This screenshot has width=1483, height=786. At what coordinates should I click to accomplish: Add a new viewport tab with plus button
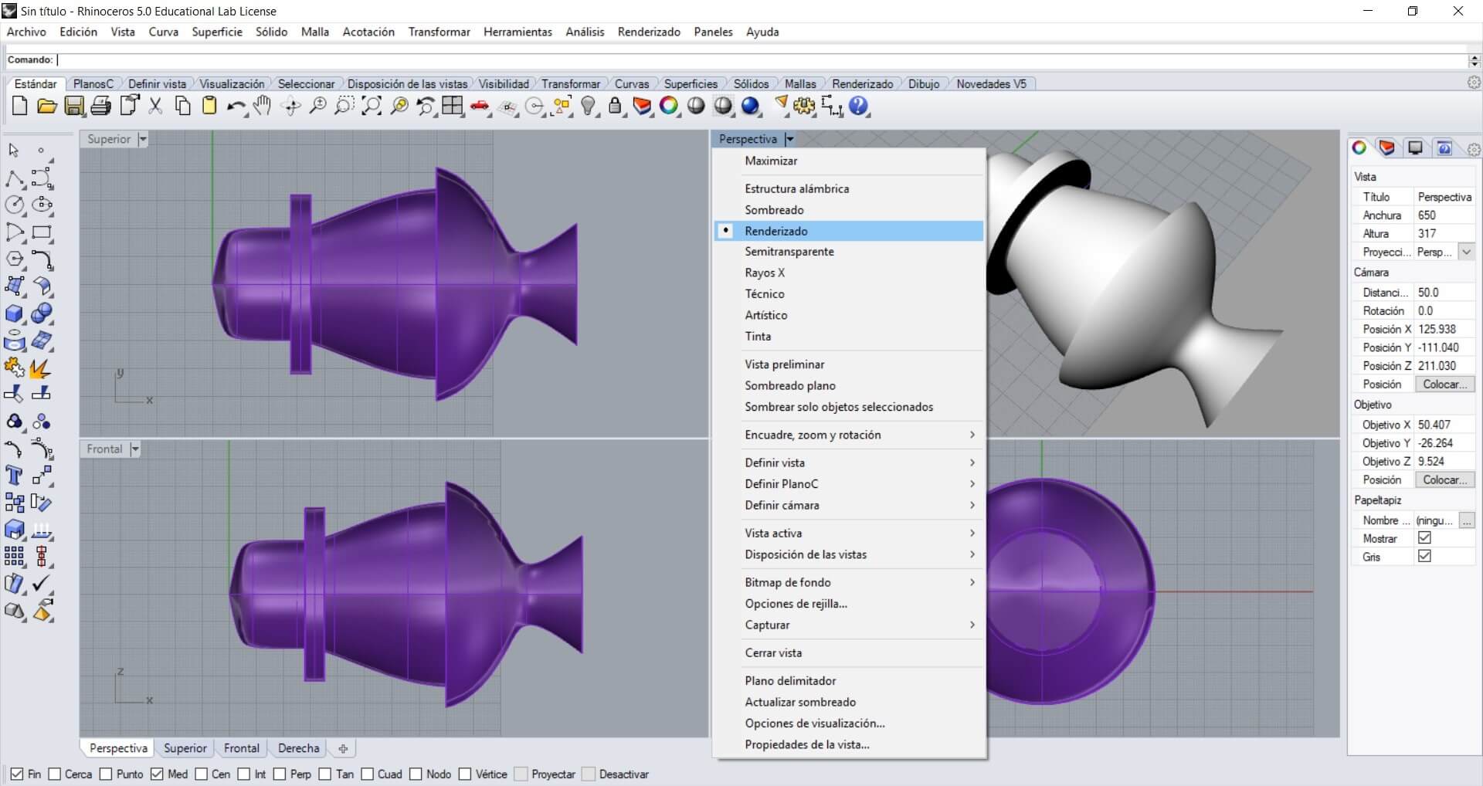tap(343, 748)
